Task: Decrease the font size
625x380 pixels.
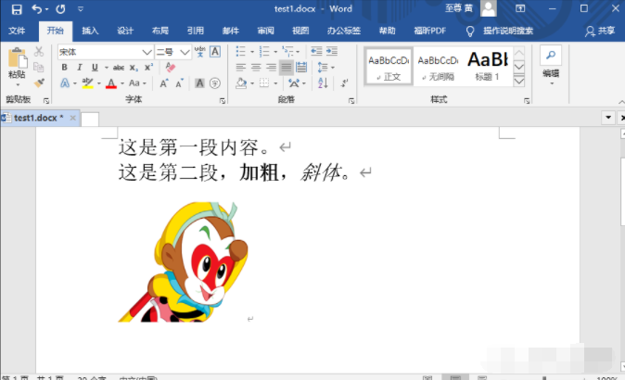Action: (x=179, y=82)
